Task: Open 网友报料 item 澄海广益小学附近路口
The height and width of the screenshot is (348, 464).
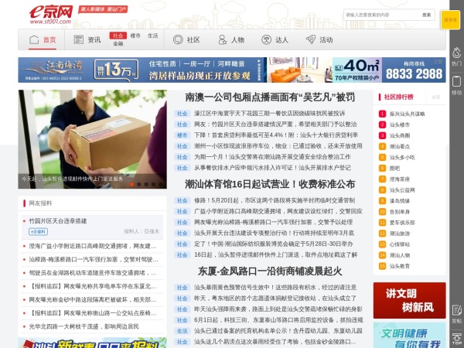Action: pos(93,246)
